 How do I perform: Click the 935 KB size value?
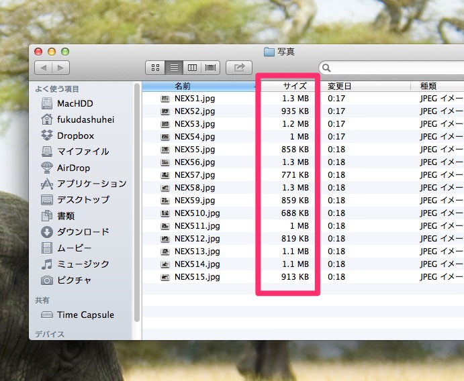pyautogui.click(x=295, y=111)
